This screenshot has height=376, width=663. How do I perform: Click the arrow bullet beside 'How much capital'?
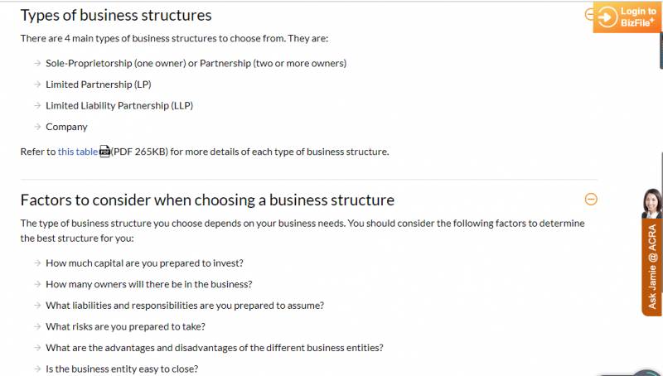(x=37, y=263)
